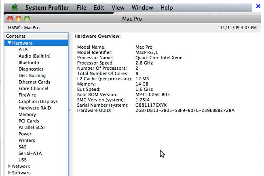Select Audio (Built In) item

coord(34,56)
